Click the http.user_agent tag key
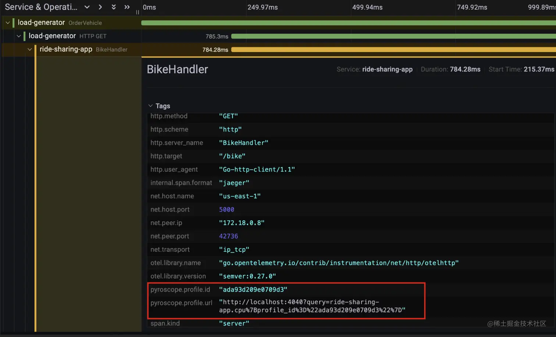This screenshot has width=556, height=337. pyautogui.click(x=174, y=170)
